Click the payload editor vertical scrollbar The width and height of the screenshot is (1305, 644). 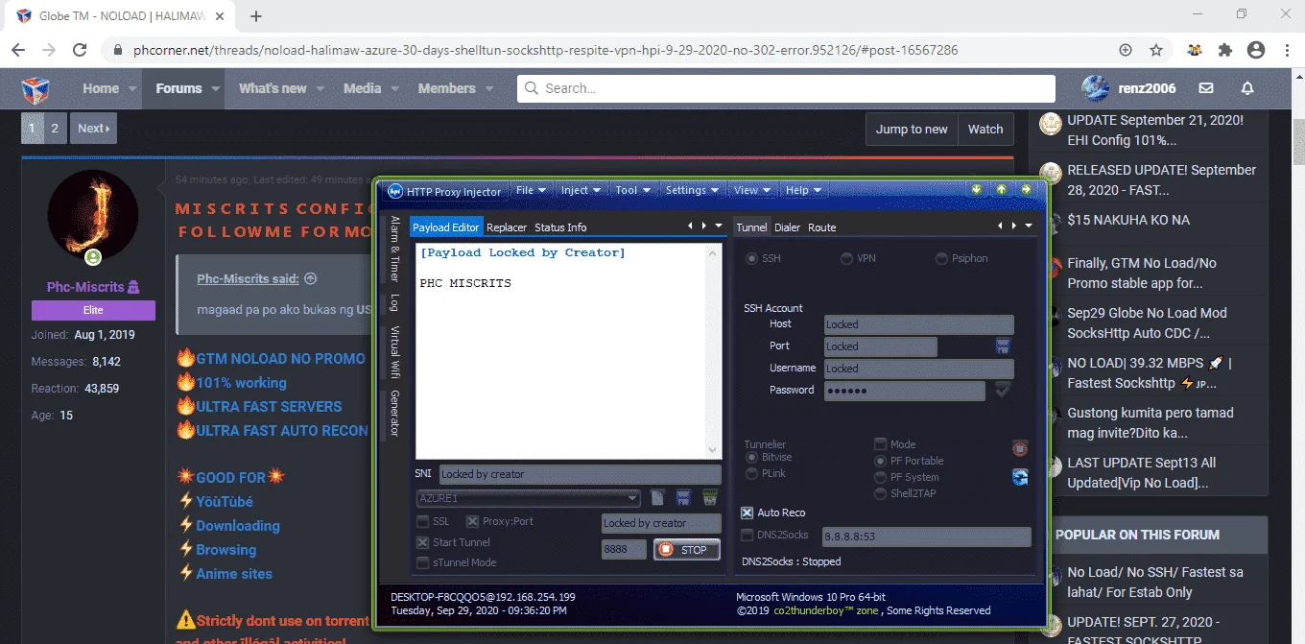712,350
